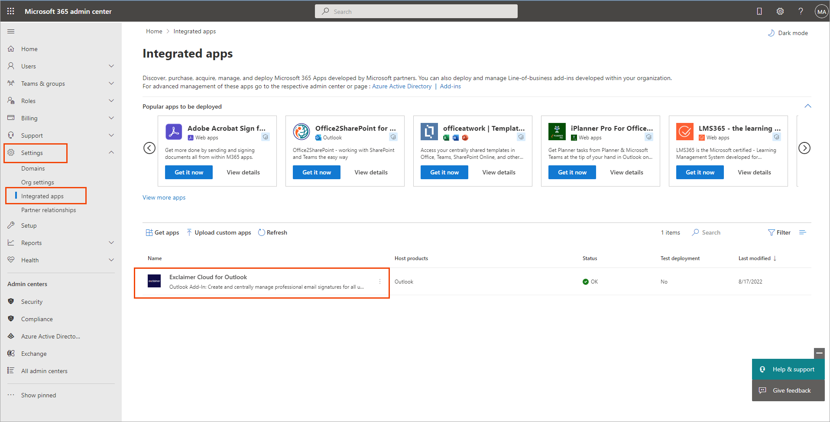This screenshot has width=830, height=422.
Task: Click Get apps toolbar button
Action: [x=162, y=232]
